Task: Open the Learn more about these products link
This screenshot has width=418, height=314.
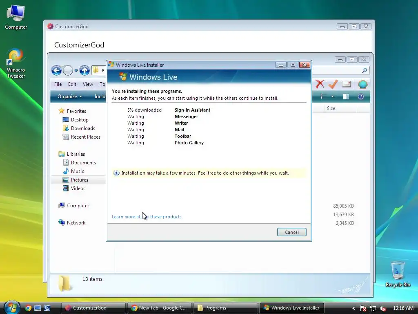Action: coord(147,217)
